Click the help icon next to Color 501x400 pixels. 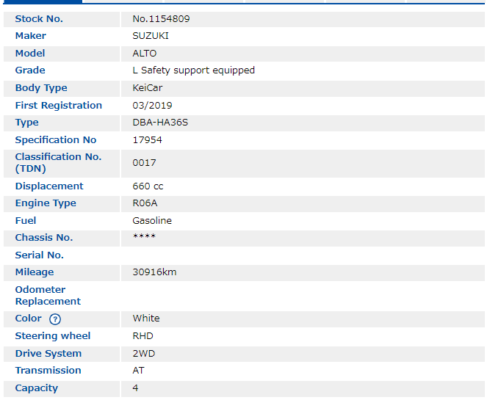coord(55,319)
